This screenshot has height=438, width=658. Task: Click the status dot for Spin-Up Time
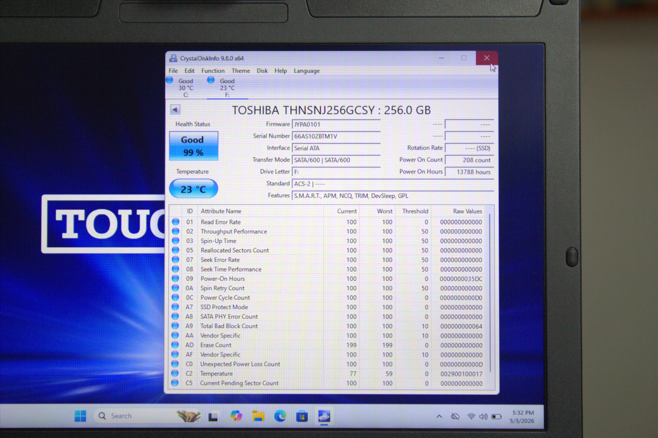pyautogui.click(x=176, y=241)
